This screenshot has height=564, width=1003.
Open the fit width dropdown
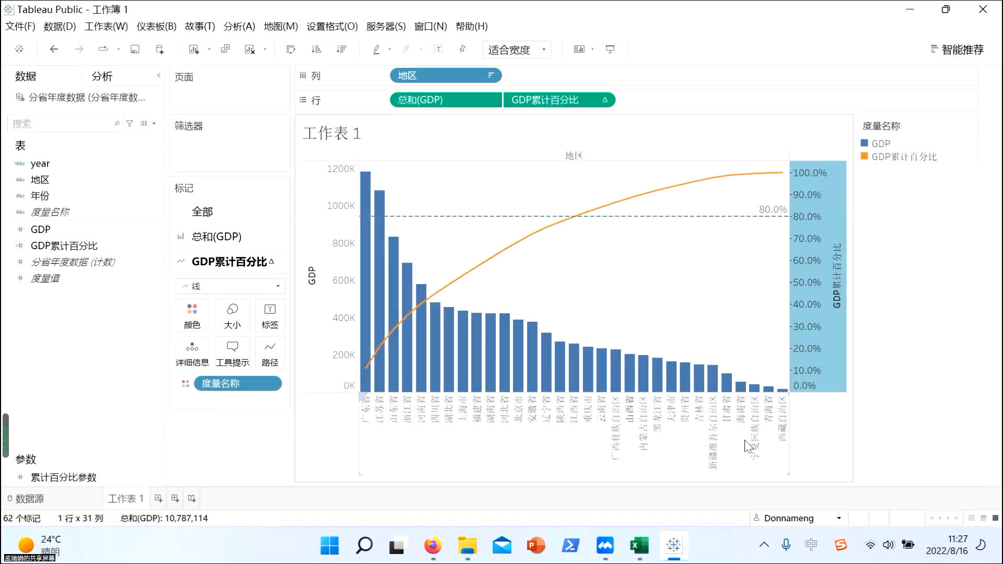tap(516, 50)
